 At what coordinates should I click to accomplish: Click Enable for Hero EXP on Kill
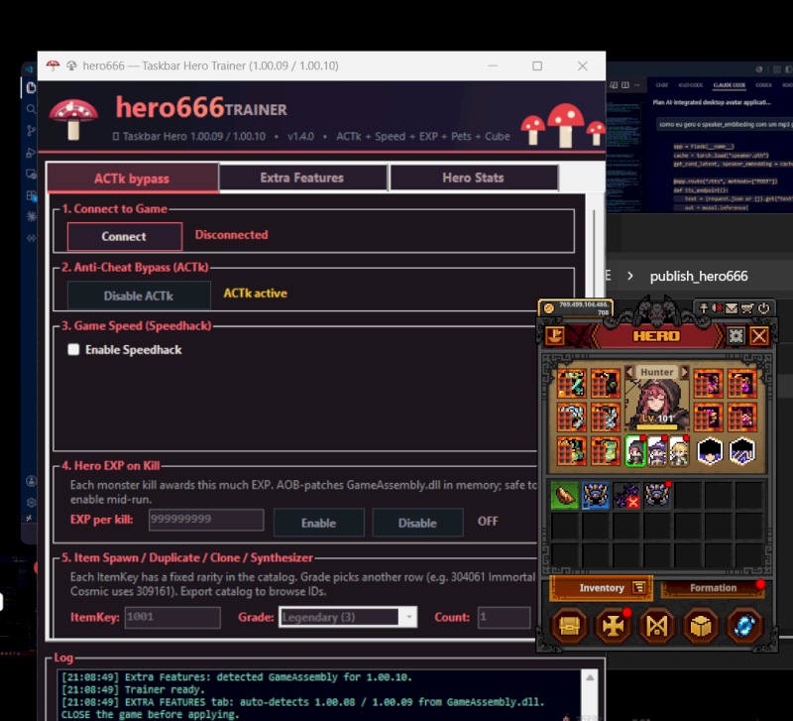[x=318, y=523]
